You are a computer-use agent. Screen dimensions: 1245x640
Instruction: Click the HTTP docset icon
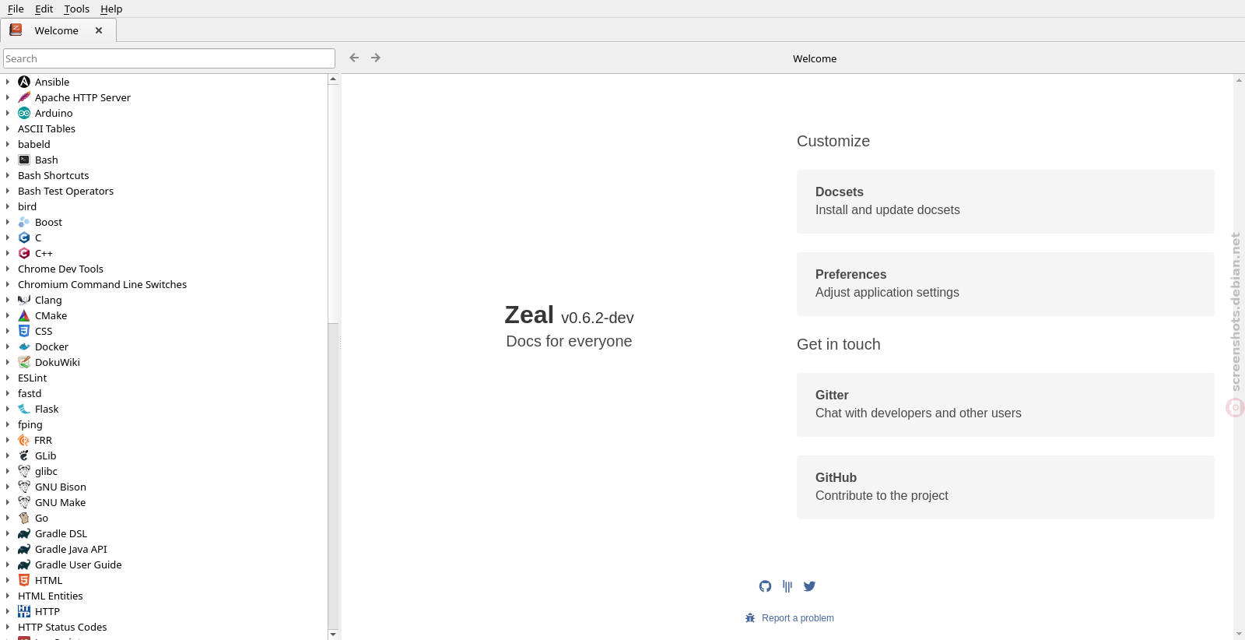click(24, 611)
